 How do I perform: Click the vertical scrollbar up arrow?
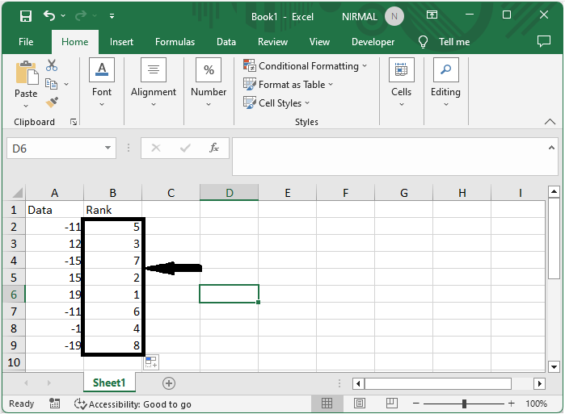click(x=554, y=192)
